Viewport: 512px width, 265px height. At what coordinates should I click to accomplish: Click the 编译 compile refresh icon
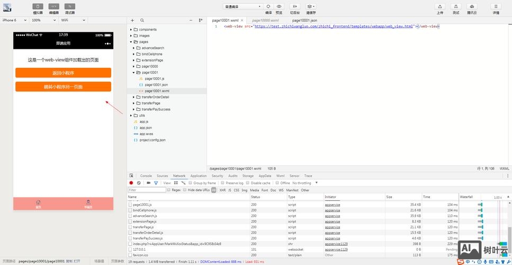pos(268,6)
